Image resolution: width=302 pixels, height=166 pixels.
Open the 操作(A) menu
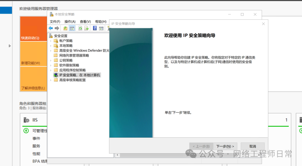click(70, 21)
